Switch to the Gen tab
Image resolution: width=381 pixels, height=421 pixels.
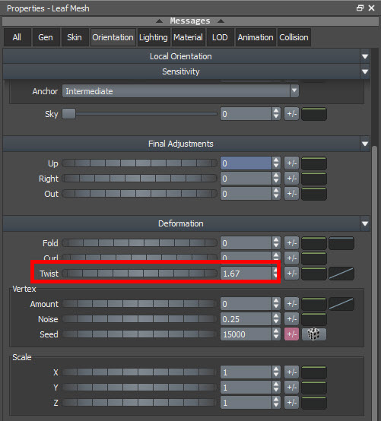coord(46,37)
